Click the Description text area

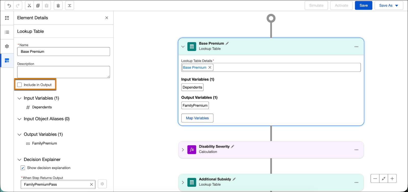click(x=63, y=72)
